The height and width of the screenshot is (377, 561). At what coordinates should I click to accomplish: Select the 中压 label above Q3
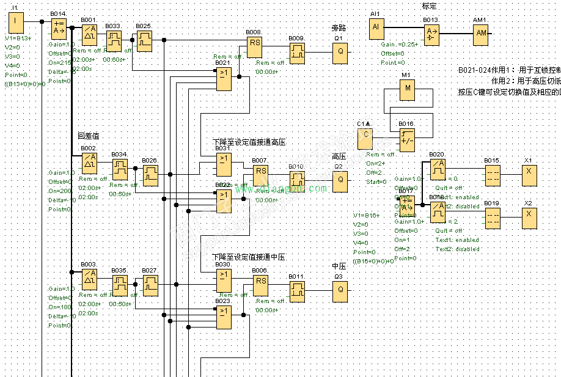tap(339, 266)
